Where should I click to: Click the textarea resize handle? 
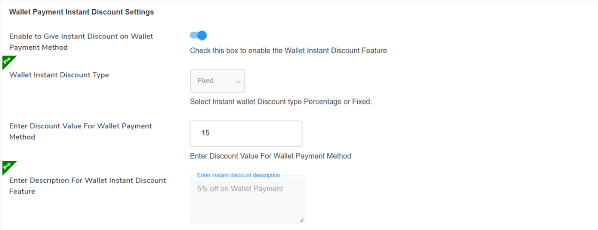coord(301,220)
